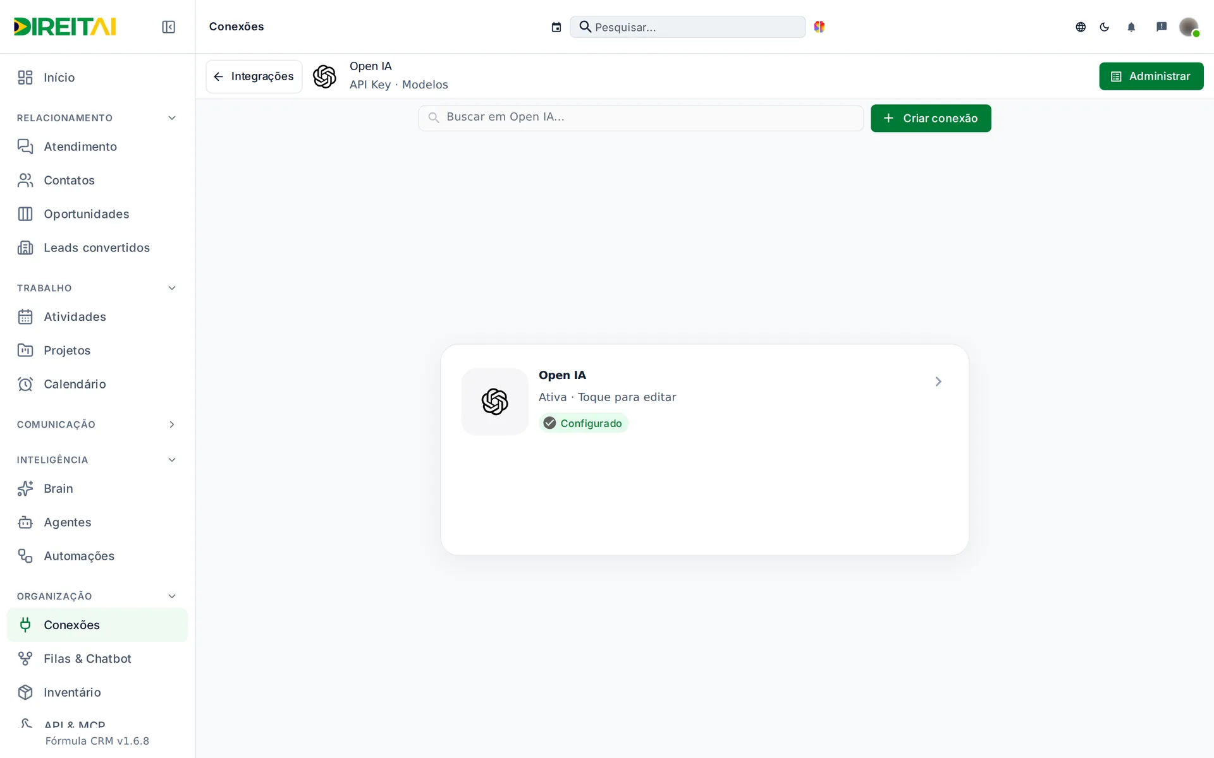Click the Fórmula CRM v1.6.8 version text

(97, 741)
